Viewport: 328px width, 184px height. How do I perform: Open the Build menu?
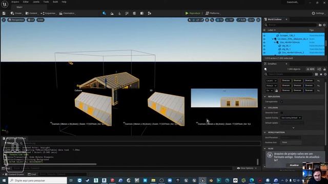click(x=55, y=2)
